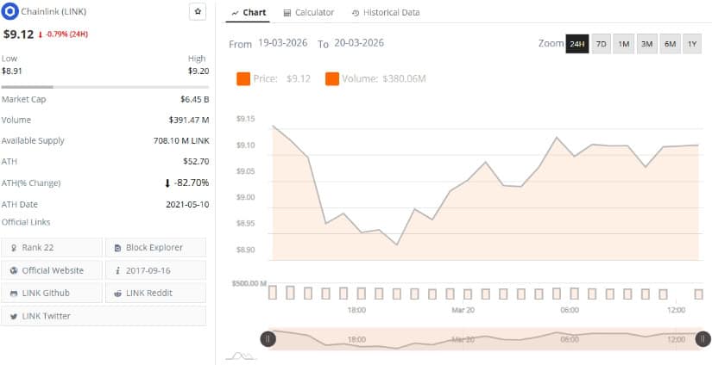
Task: Toggle the orange Price series legend
Action: 243,79
